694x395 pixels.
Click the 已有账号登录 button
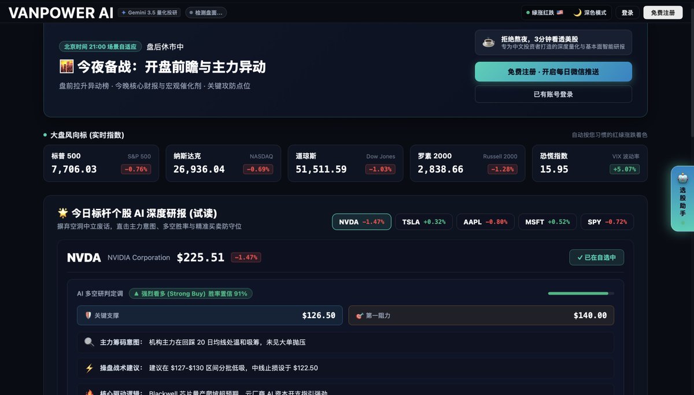[553, 94]
